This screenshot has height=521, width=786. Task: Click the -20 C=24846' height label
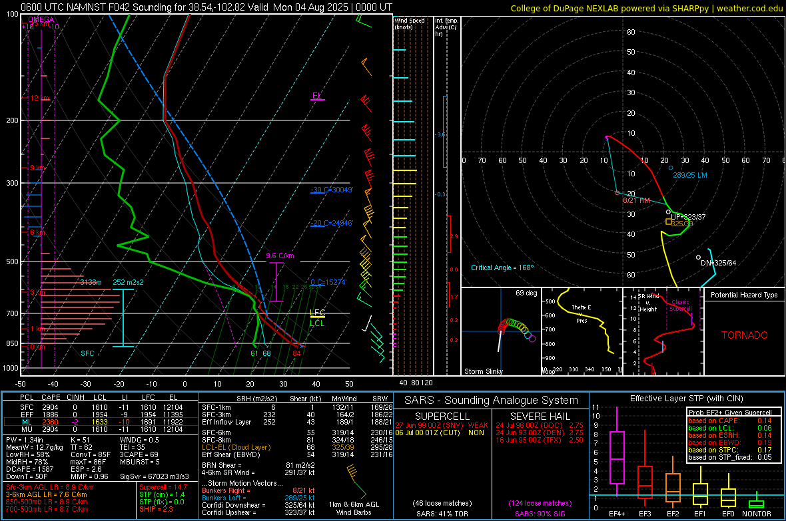pos(332,223)
